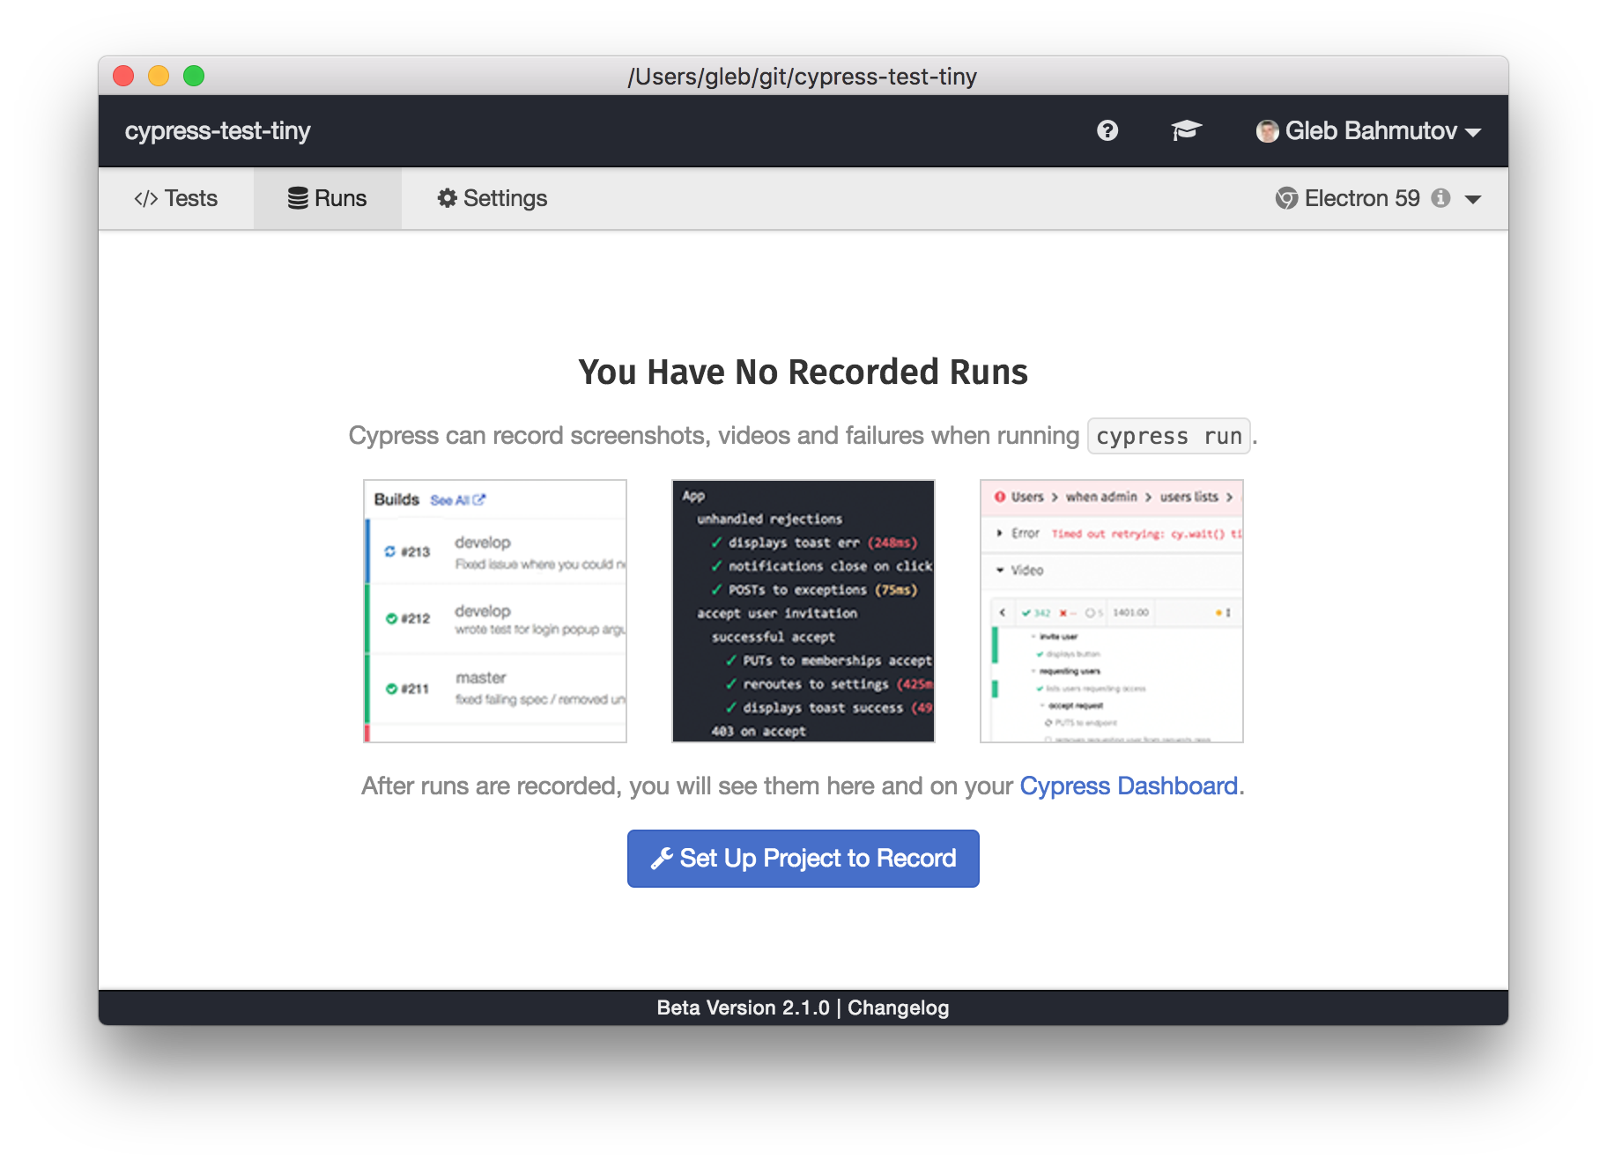This screenshot has height=1166, width=1607.
Task: Click the dark terminal output thumbnail
Action: (803, 611)
